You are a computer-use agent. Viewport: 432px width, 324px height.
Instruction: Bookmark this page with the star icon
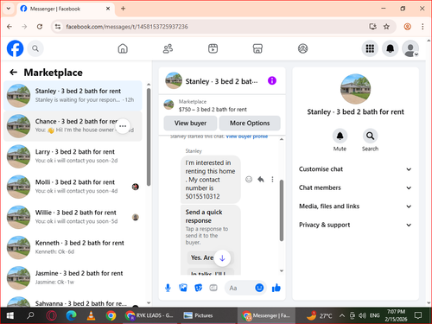point(386,27)
